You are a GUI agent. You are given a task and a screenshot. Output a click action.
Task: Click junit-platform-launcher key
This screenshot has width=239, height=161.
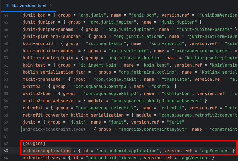[x=52, y=37]
